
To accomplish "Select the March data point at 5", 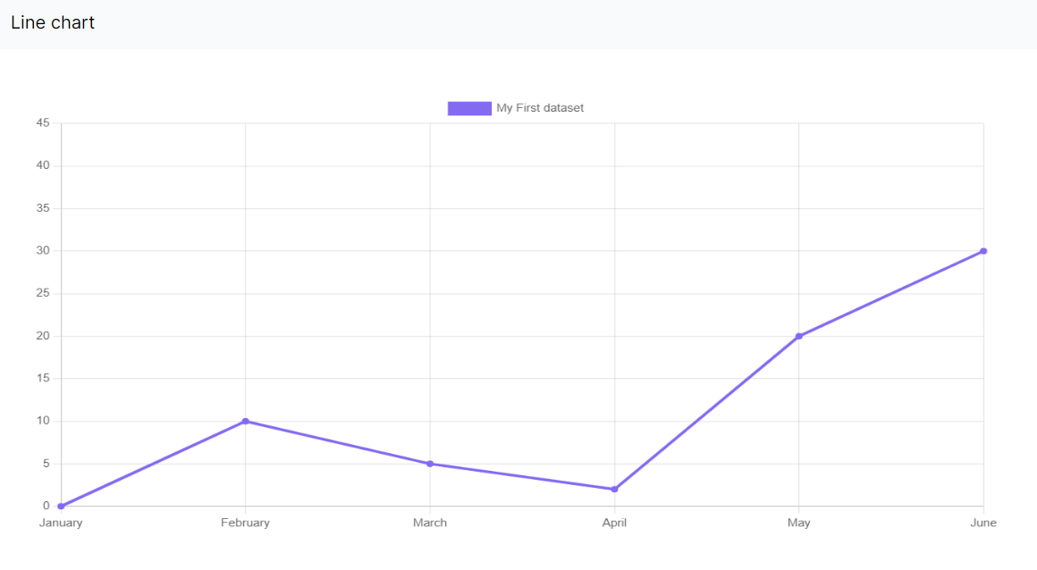I will click(430, 465).
